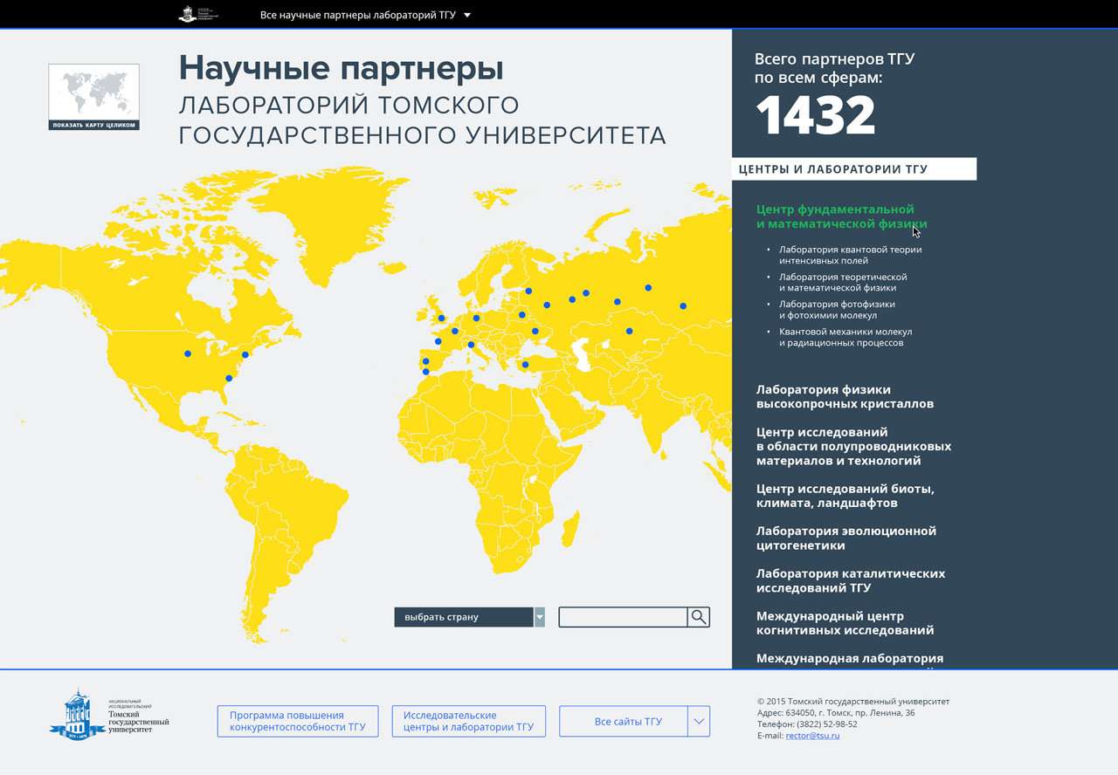Image resolution: width=1118 pixels, height=775 pixels.
Task: Click the Томск address text in footer
Action: pos(836,713)
